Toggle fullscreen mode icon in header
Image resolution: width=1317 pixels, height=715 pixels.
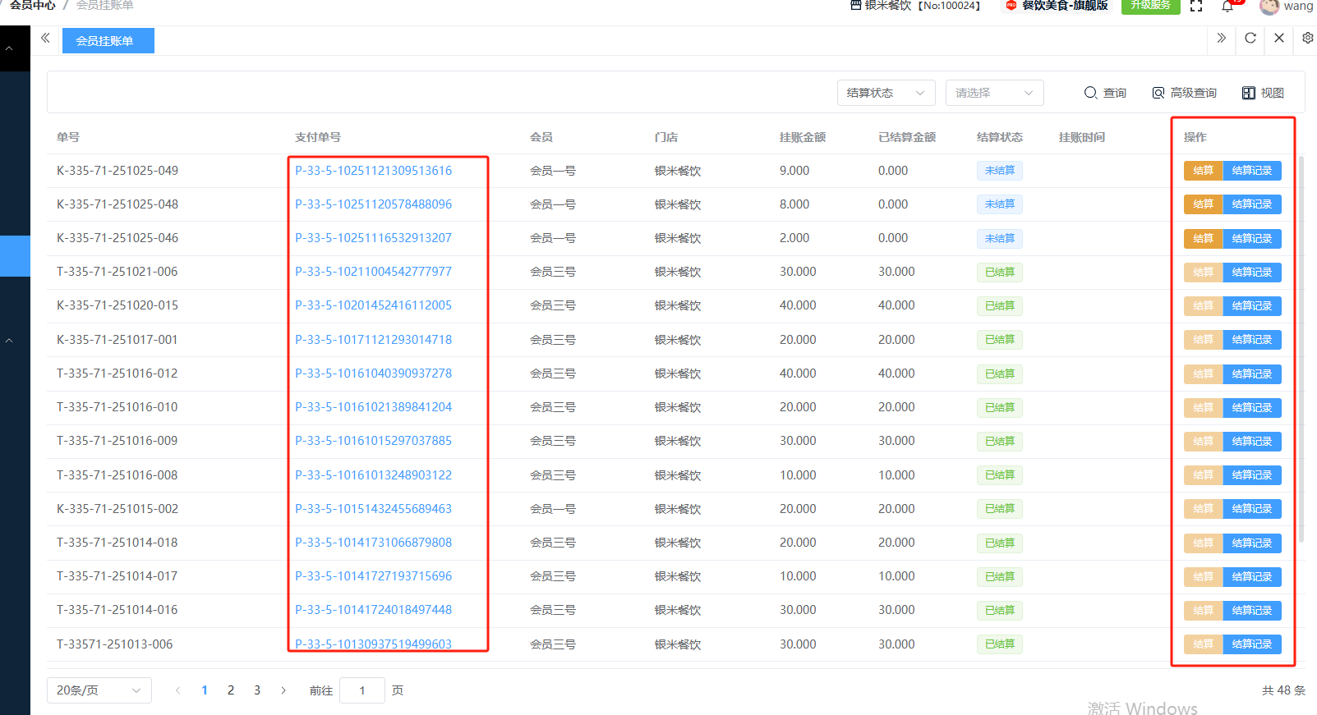(x=1196, y=6)
